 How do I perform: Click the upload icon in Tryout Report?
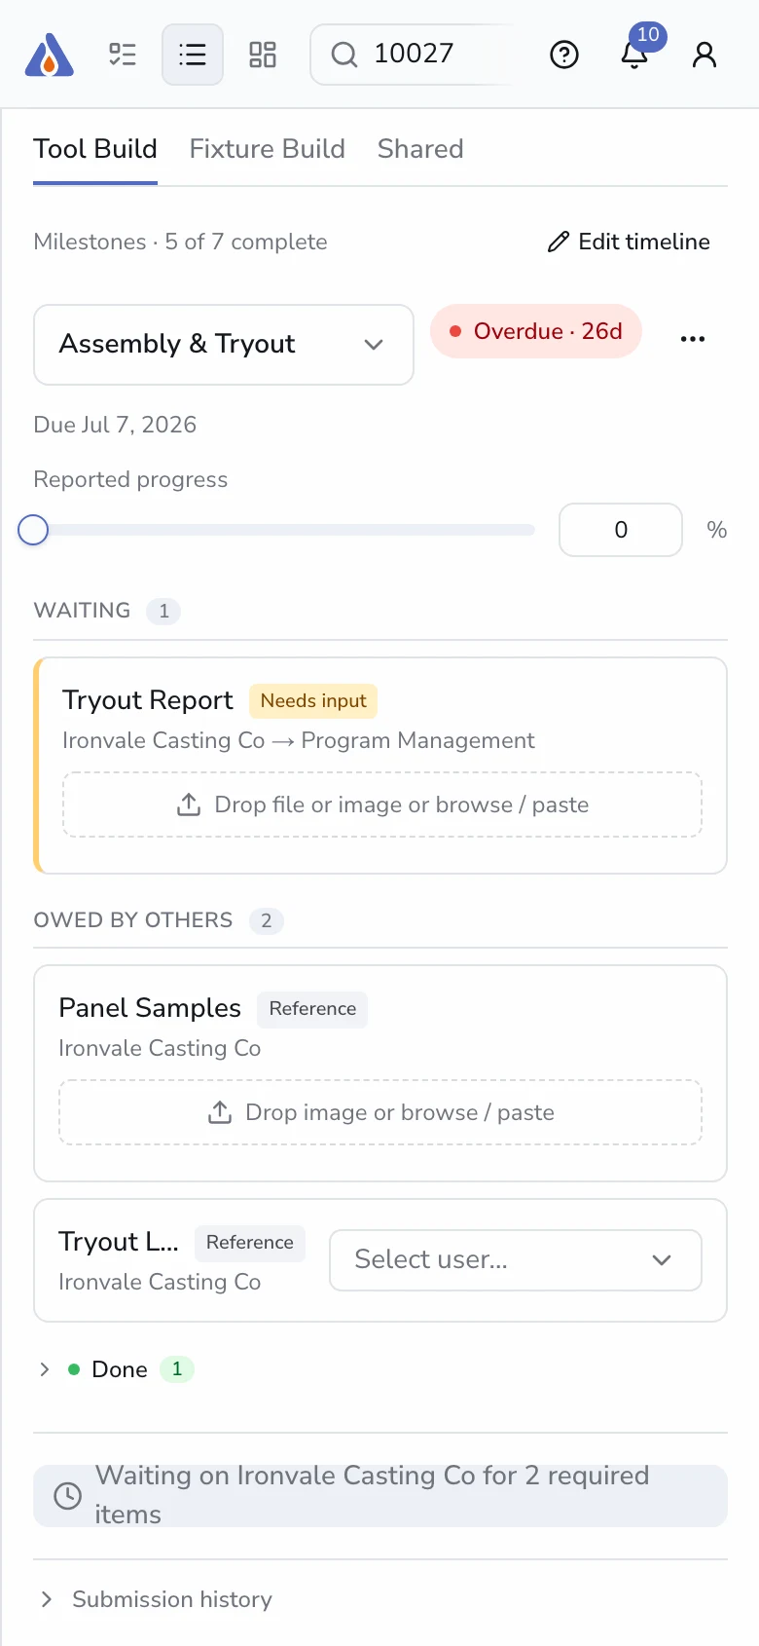(x=189, y=804)
